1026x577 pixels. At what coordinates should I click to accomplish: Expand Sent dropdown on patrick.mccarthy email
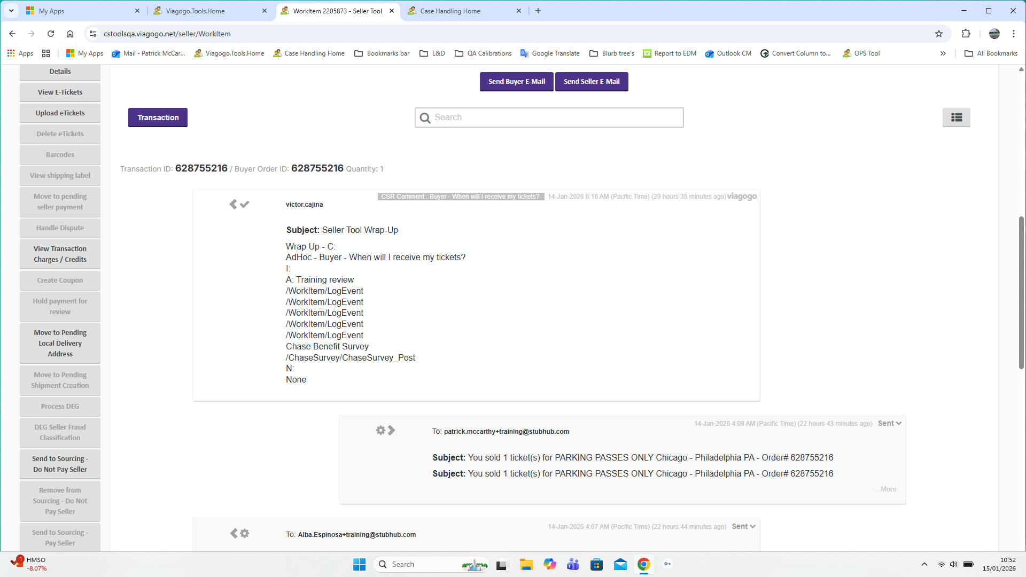(x=890, y=424)
